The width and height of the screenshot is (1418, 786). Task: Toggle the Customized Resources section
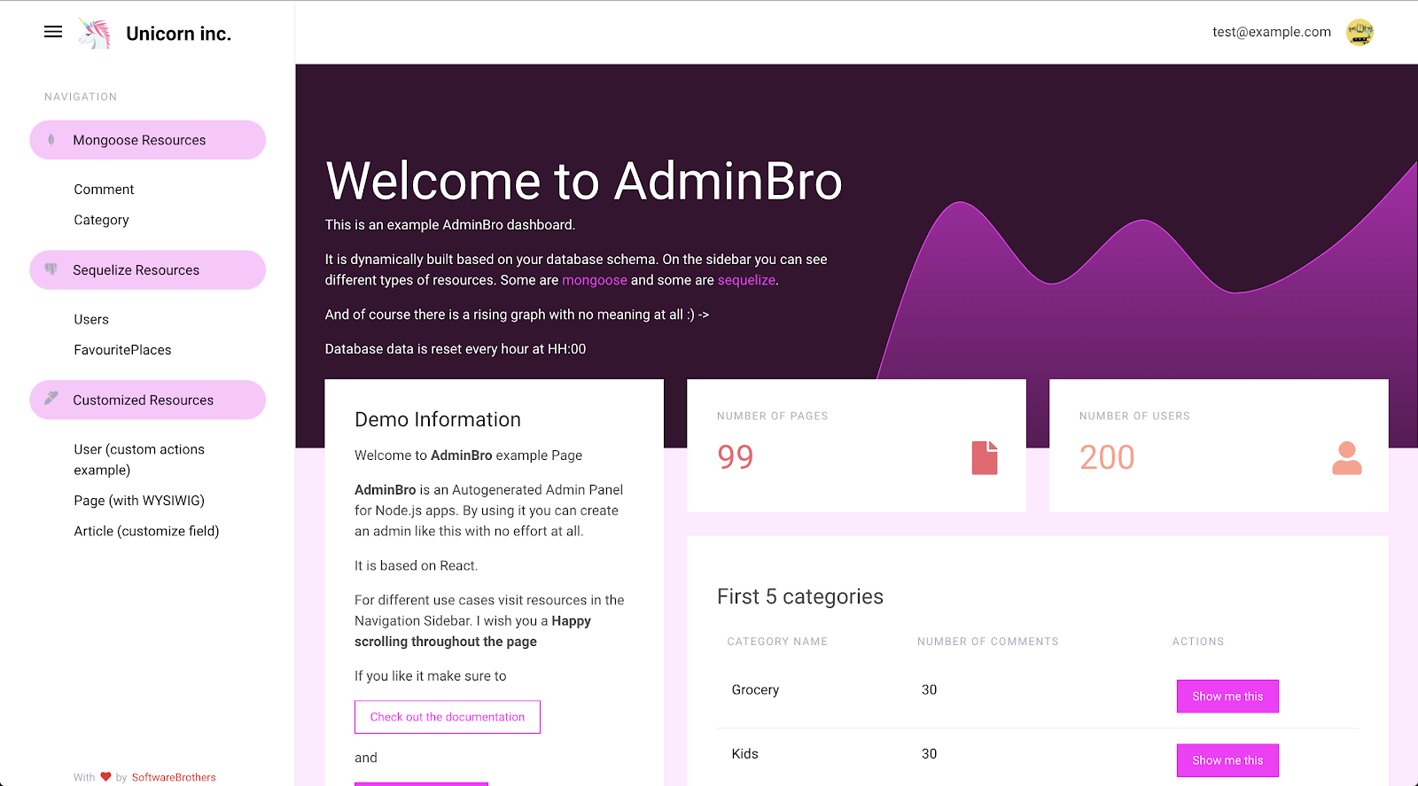click(148, 400)
